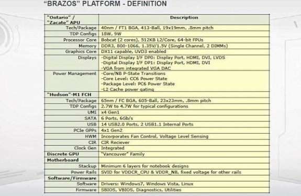Click Package Level: PC6 Power State
Screen dimensions: 301x196
pyautogui.click(x=138, y=84)
